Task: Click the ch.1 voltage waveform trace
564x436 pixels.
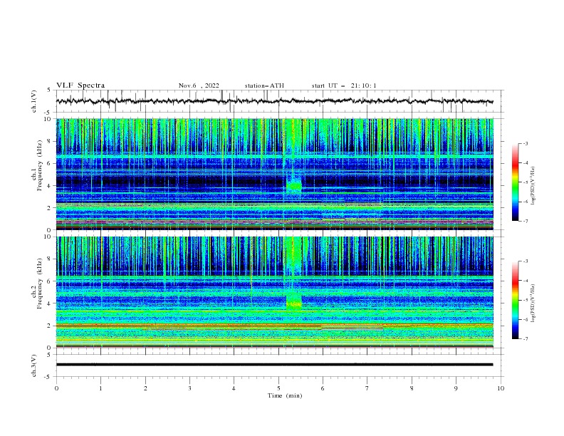Action: point(274,101)
